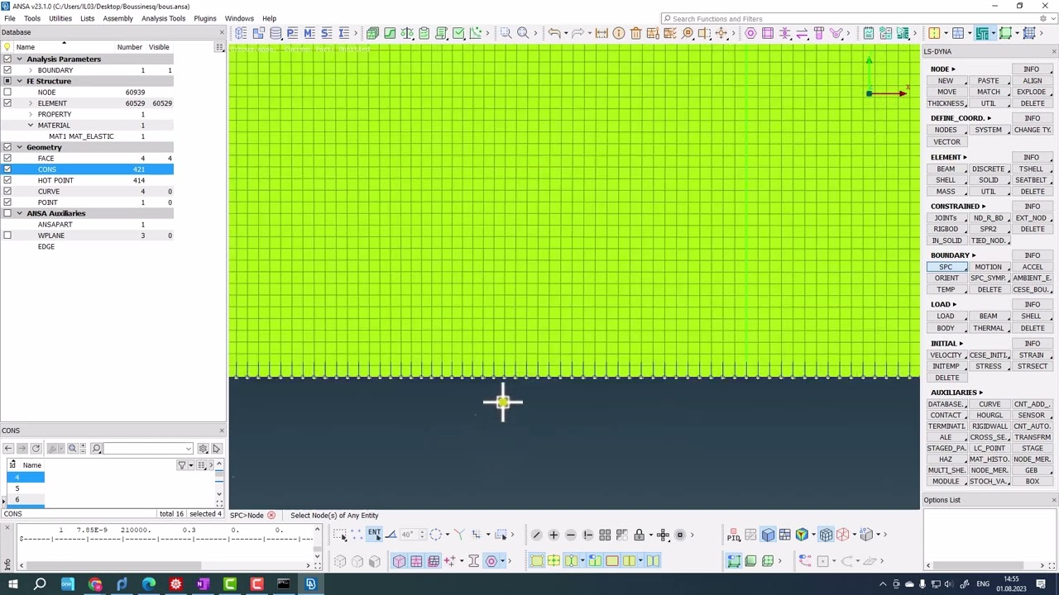Open the NODE section arrow in LS-DYNA panel
Screen dimensions: 1059x595
pos(953,69)
